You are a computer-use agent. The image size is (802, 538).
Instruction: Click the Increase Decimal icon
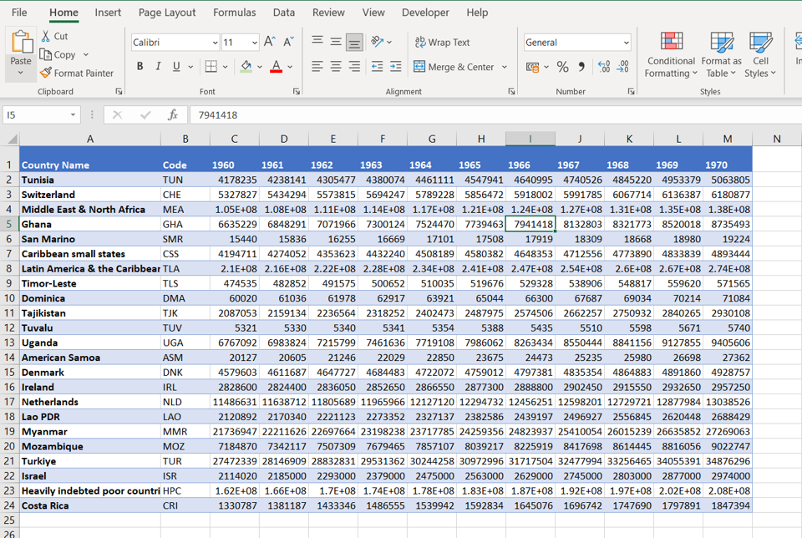[602, 66]
